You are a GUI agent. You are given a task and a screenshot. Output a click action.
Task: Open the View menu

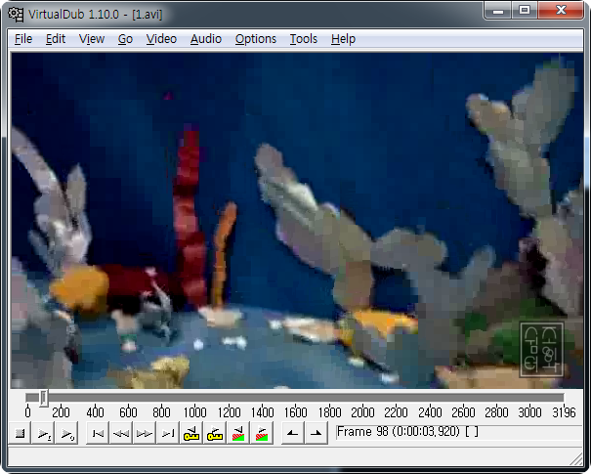[92, 39]
